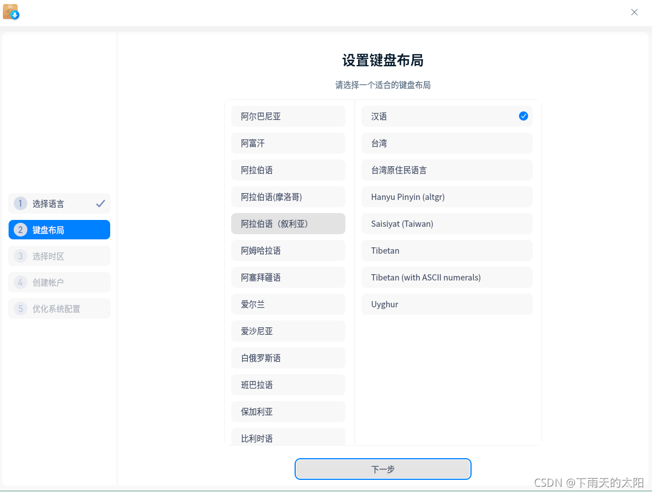Click the installer app icon top-left
Screen dimensions: 652x493
pos(11,12)
